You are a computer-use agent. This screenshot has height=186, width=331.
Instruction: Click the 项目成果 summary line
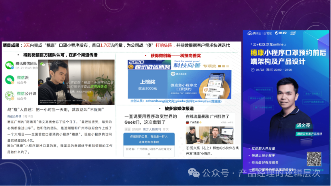pos(116,45)
